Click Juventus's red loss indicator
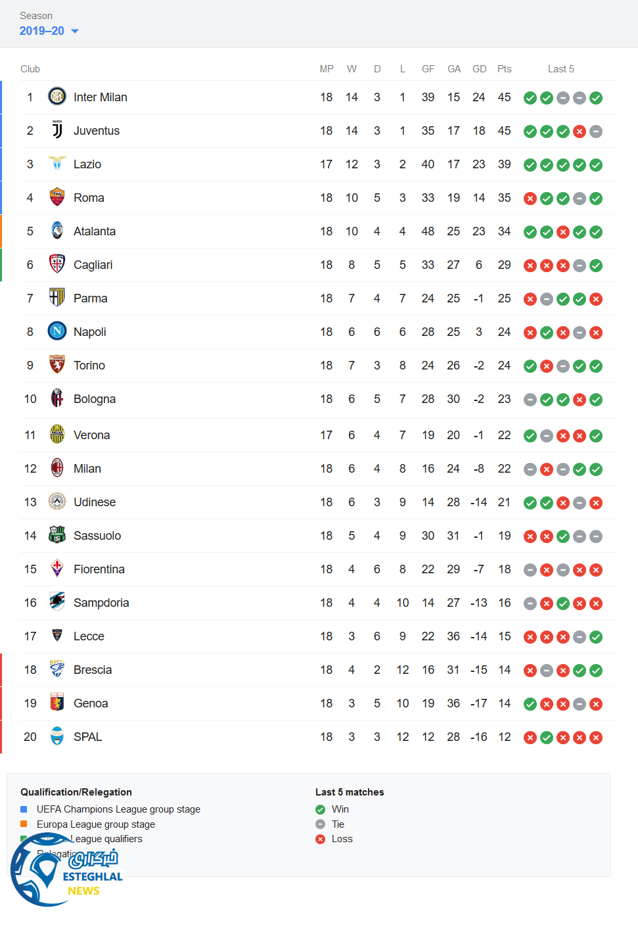Screen dimensions: 638x925 (580, 131)
